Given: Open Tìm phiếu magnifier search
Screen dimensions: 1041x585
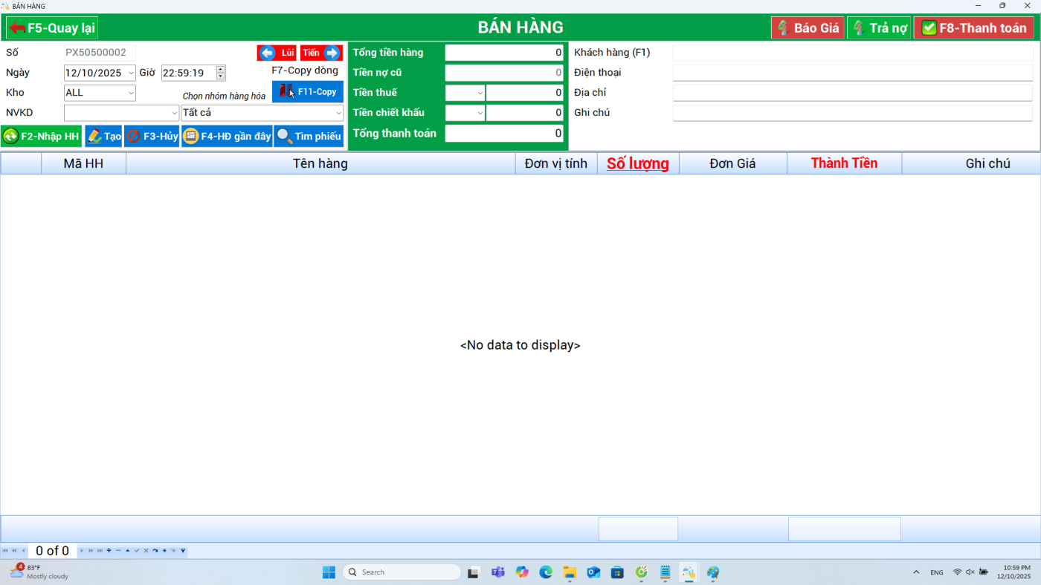Looking at the screenshot, I should [x=309, y=137].
